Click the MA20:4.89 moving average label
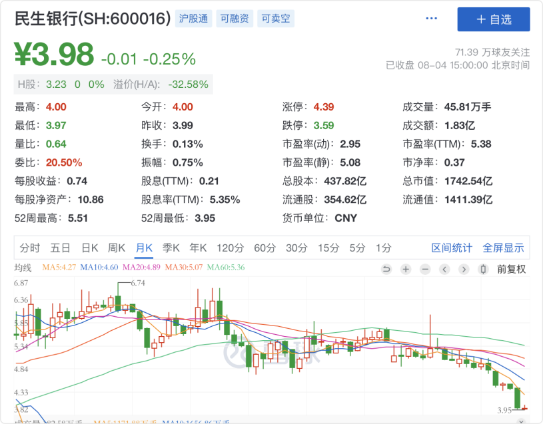543x424 pixels. coord(141,268)
